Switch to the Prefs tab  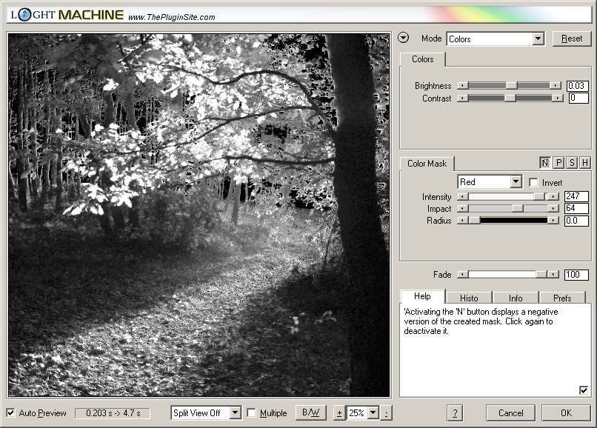click(562, 298)
